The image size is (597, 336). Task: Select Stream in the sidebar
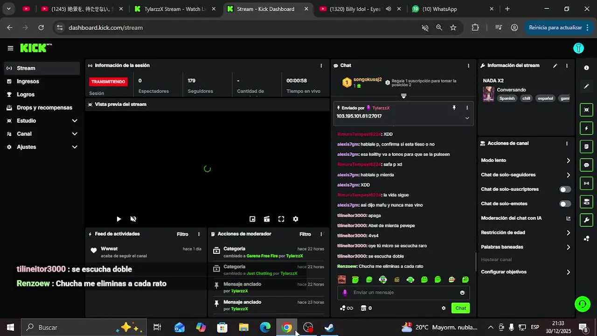click(x=42, y=68)
